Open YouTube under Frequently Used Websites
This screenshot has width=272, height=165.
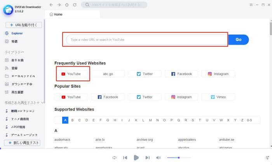point(71,74)
